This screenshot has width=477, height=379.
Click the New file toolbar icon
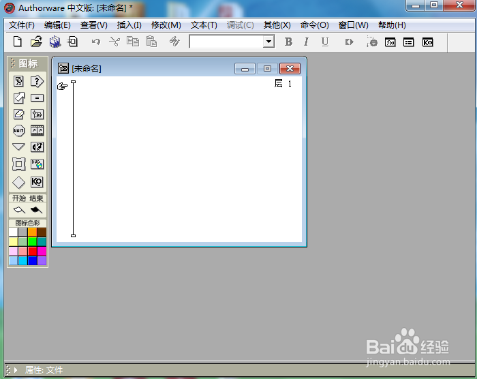click(x=18, y=42)
